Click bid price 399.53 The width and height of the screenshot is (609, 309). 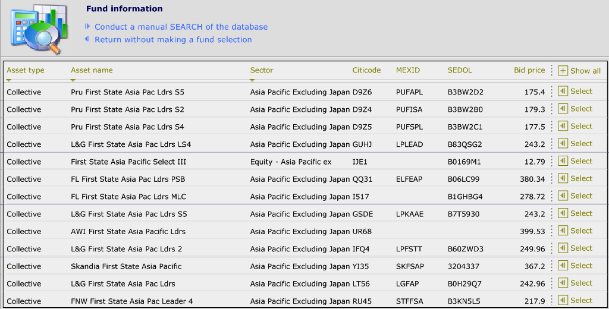point(532,231)
